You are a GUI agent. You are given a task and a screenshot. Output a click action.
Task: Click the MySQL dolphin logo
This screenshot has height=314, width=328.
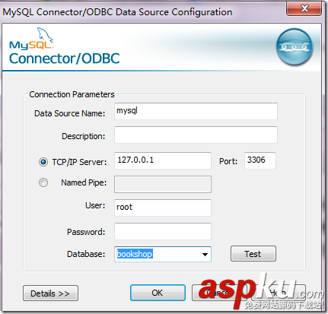point(32,38)
